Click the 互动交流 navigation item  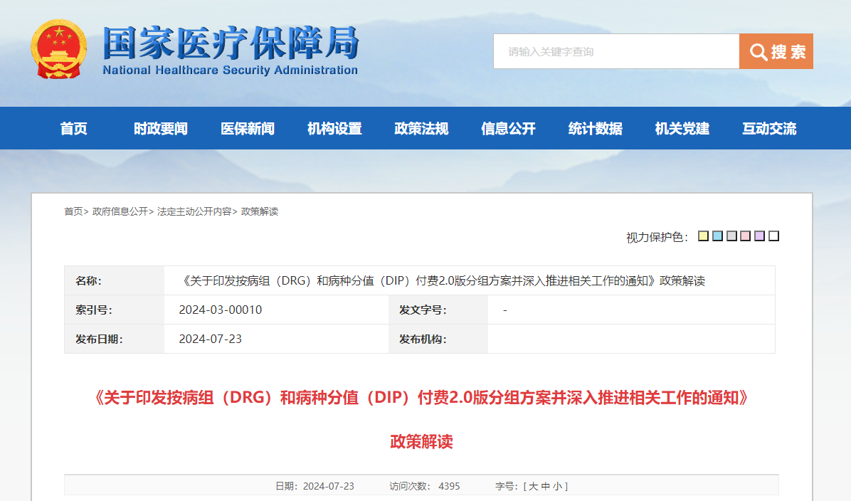(x=769, y=129)
